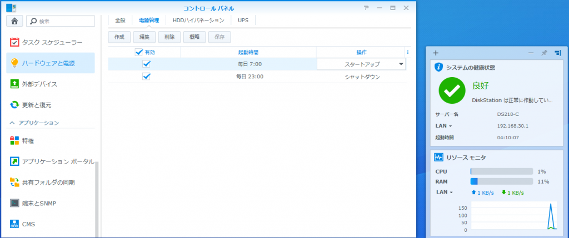Click the 作成 button
Image resolution: width=569 pixels, height=238 pixels.
point(119,37)
